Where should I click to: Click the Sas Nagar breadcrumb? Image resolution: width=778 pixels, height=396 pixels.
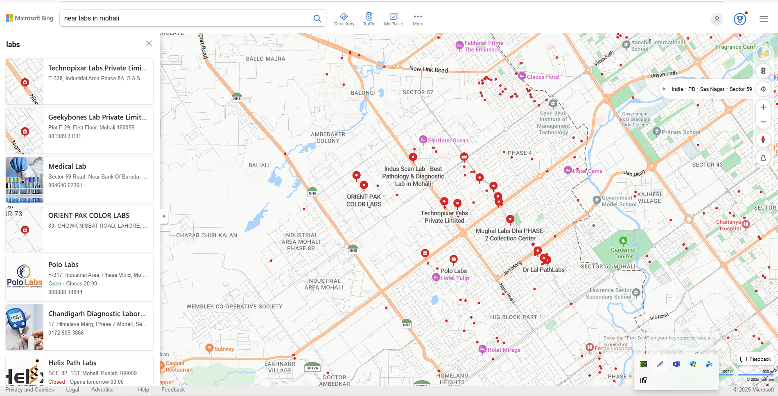tap(712, 89)
